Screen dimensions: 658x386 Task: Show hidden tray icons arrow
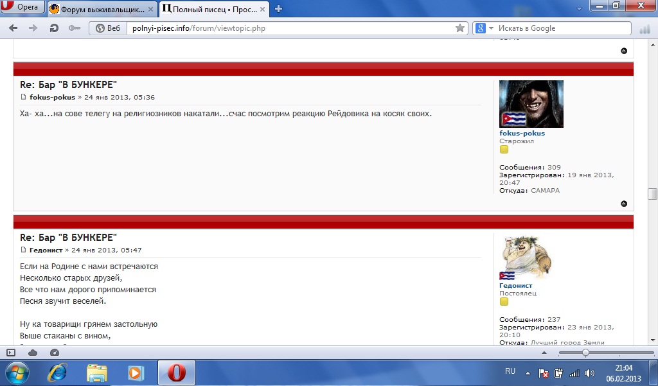(x=528, y=373)
